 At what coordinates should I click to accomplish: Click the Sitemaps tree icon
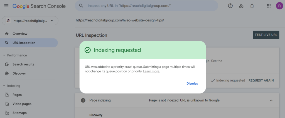pos(7,113)
